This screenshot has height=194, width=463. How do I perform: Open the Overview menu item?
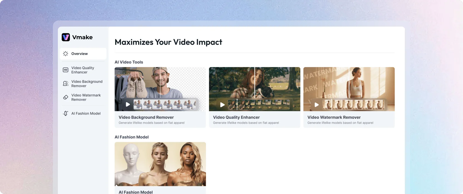tap(83, 53)
